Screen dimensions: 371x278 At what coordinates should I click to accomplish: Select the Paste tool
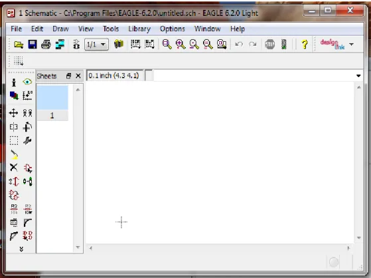click(x=14, y=155)
